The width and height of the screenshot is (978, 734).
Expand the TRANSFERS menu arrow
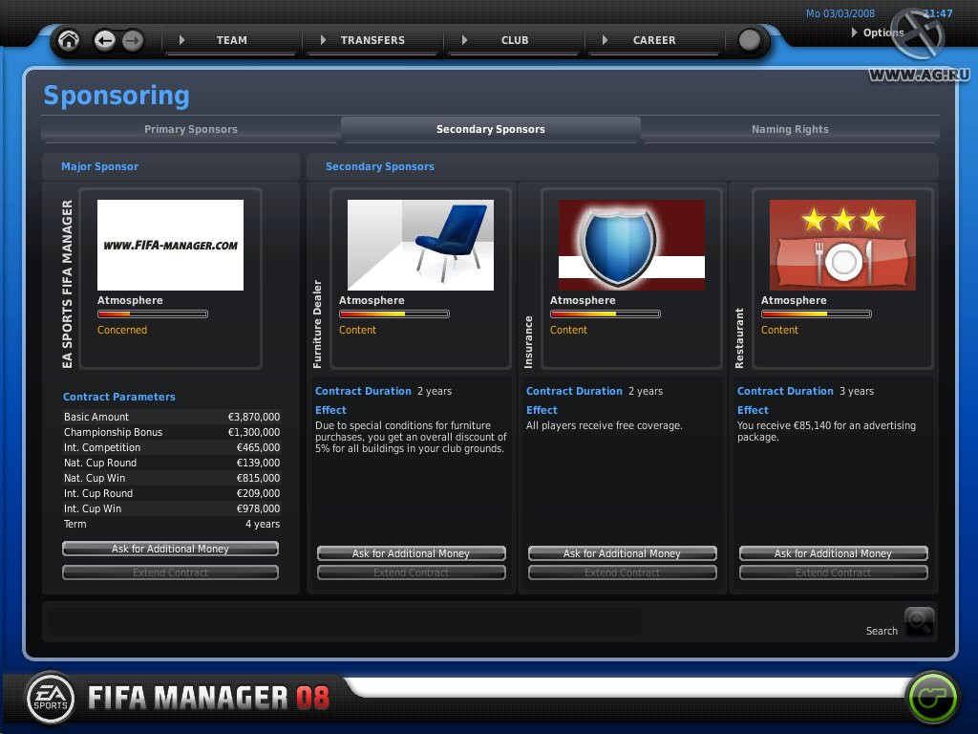(323, 40)
